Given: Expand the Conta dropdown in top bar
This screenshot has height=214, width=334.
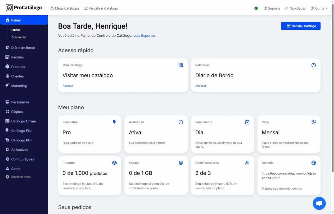Looking at the screenshot, I should [319, 8].
